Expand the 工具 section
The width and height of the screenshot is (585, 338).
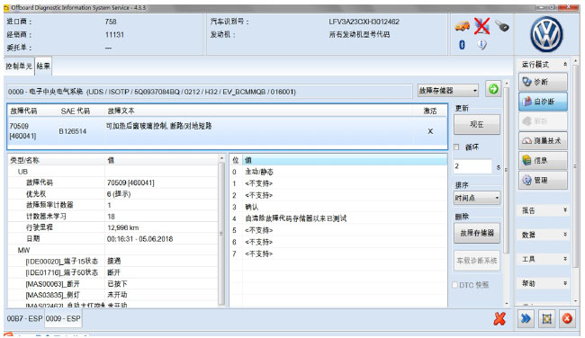click(565, 259)
